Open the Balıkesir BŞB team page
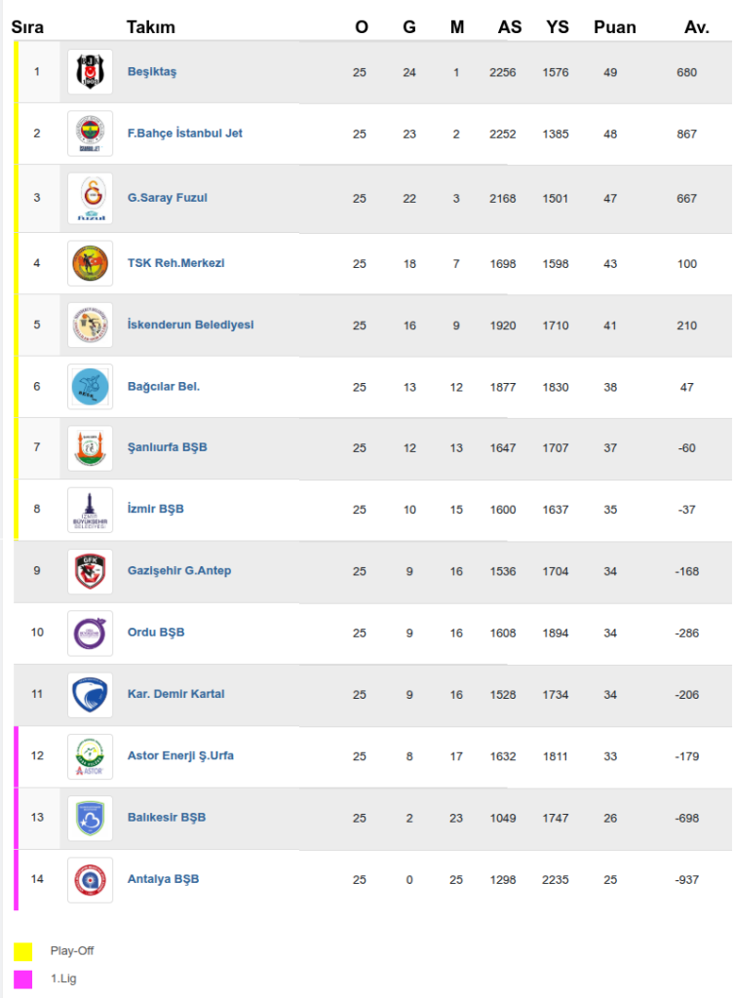733x998 pixels. coord(167,818)
